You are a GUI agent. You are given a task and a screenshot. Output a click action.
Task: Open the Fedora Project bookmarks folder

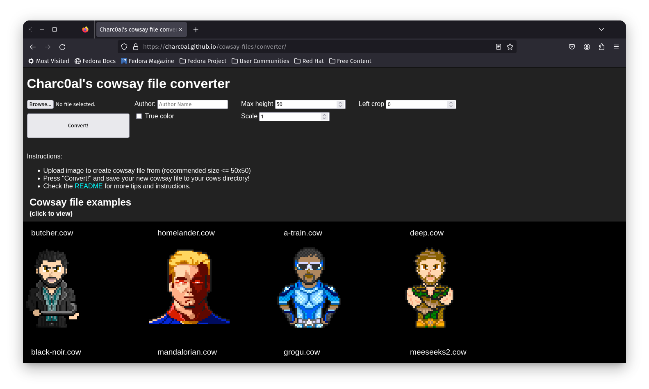(x=203, y=61)
